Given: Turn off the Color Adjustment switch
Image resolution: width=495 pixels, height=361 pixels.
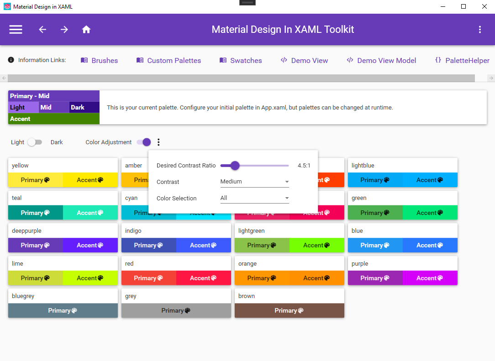Looking at the screenshot, I should (x=144, y=142).
